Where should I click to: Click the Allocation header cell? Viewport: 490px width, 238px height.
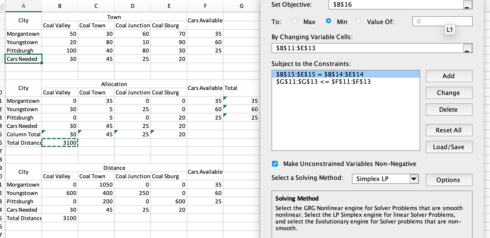coord(114,84)
